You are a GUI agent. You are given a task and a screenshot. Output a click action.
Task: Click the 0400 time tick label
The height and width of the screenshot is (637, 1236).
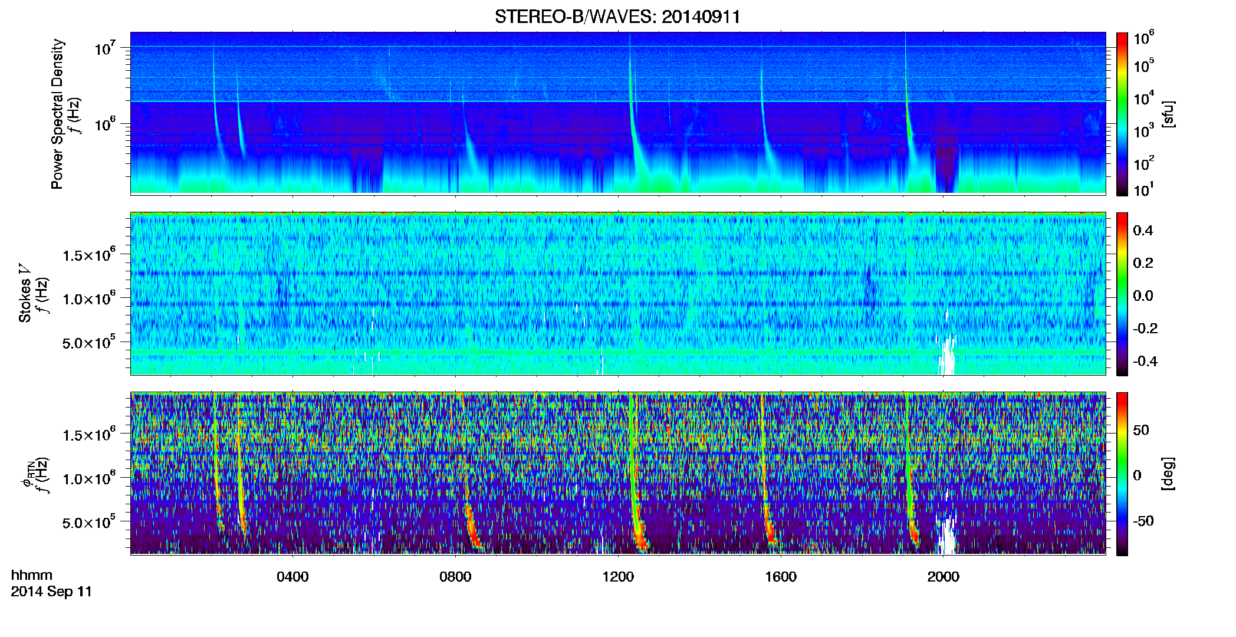[x=292, y=577]
